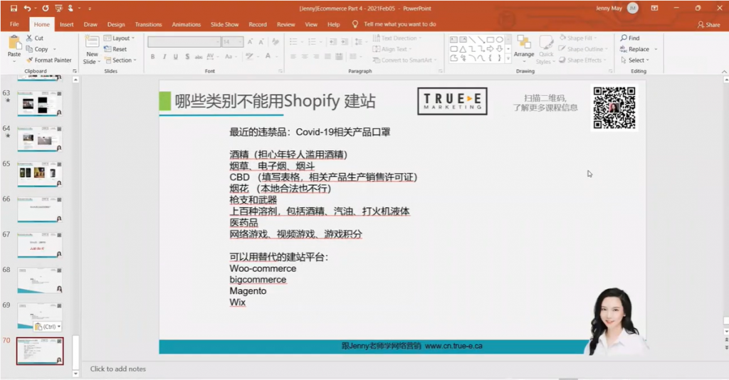Click the Reset slide icon
Screen dimensions: 729x380
click(115, 49)
